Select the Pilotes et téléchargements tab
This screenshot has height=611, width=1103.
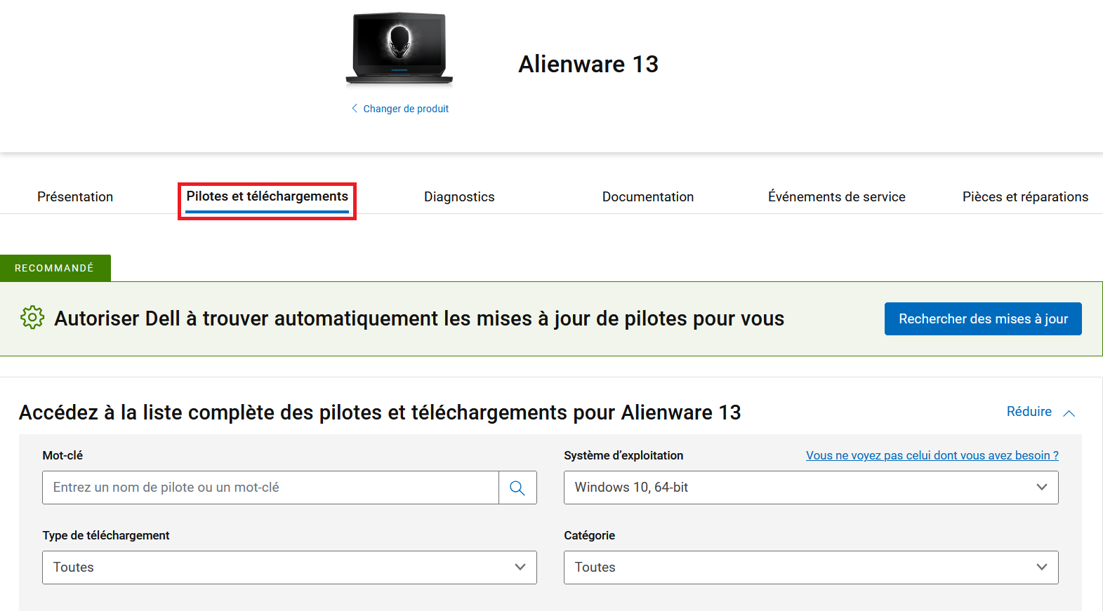tap(267, 197)
